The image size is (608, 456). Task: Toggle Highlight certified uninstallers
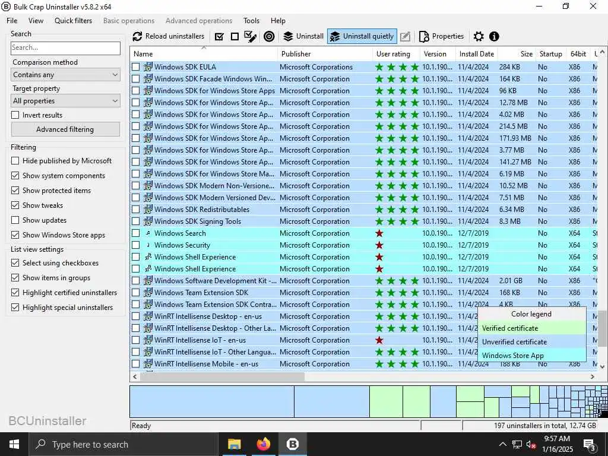[x=15, y=293]
